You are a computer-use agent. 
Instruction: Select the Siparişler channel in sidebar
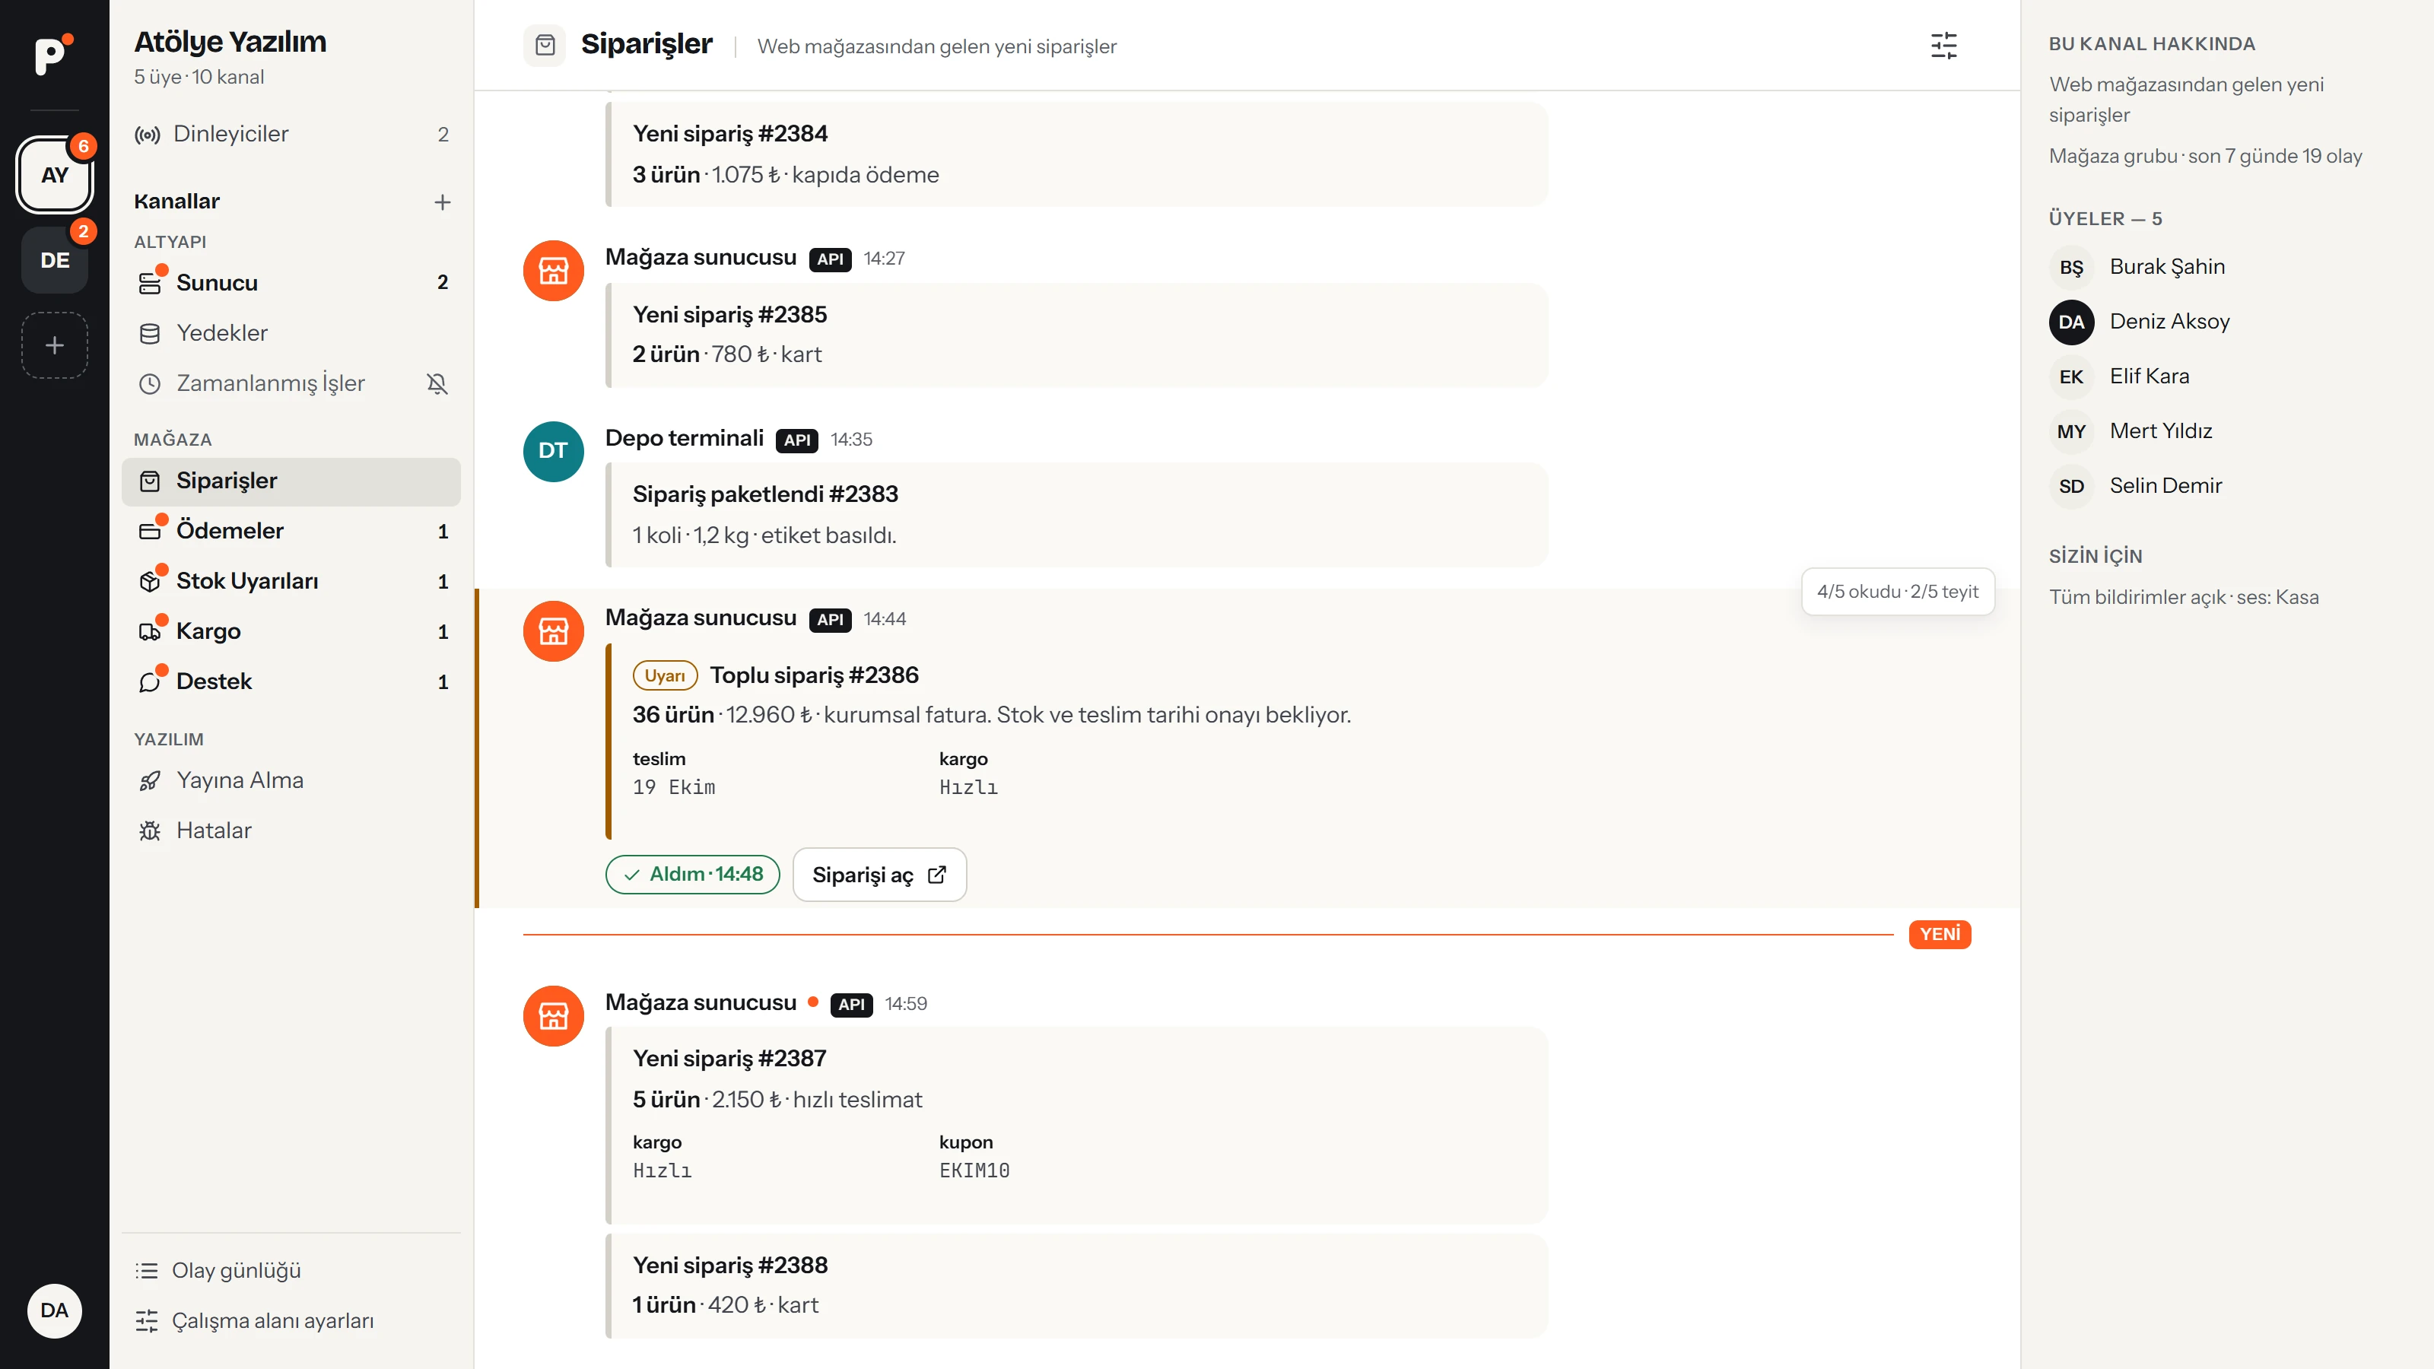[291, 481]
